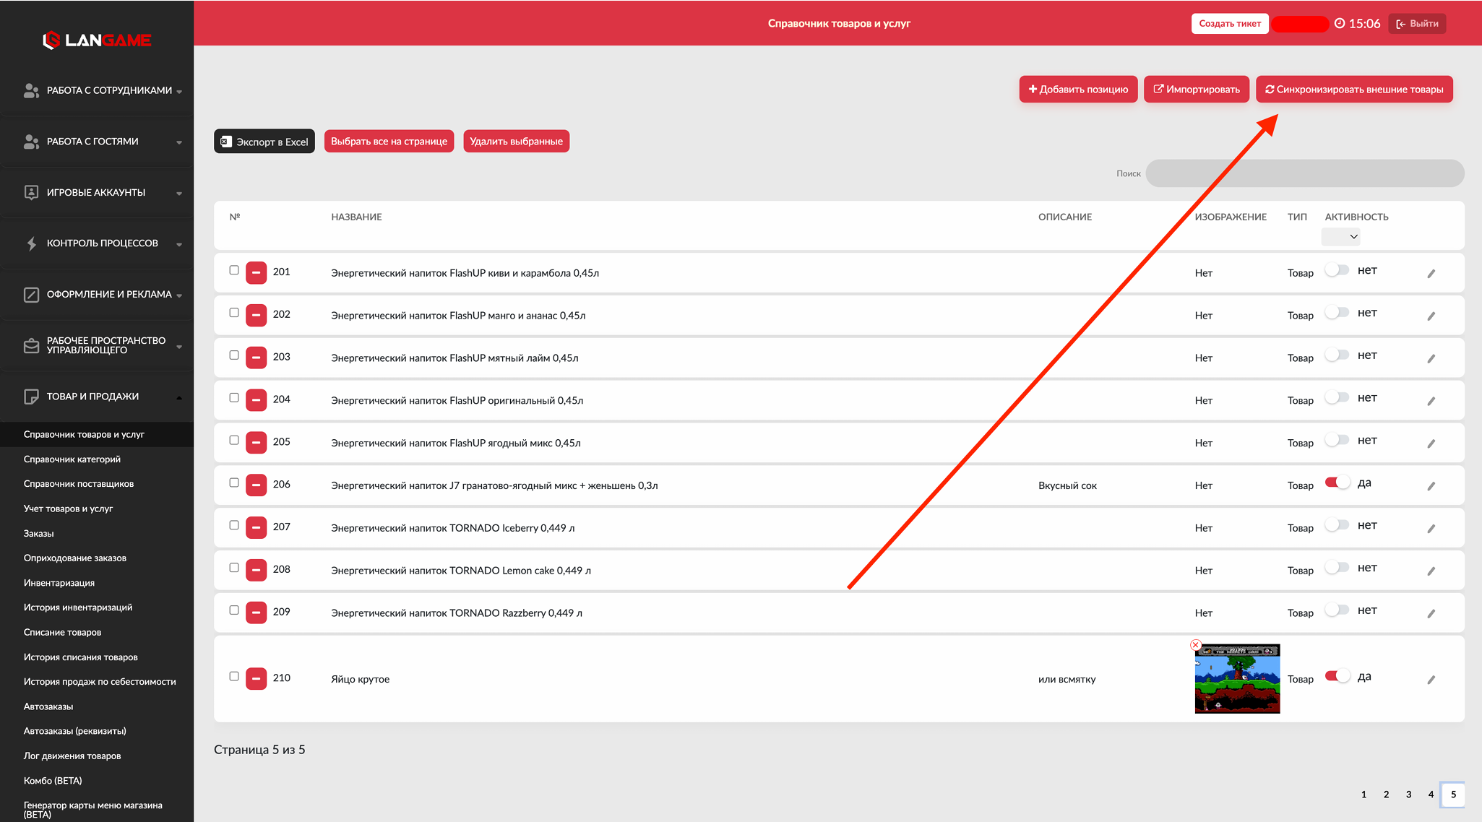Click the red minus icon for item 203
The height and width of the screenshot is (822, 1482).
(x=256, y=358)
